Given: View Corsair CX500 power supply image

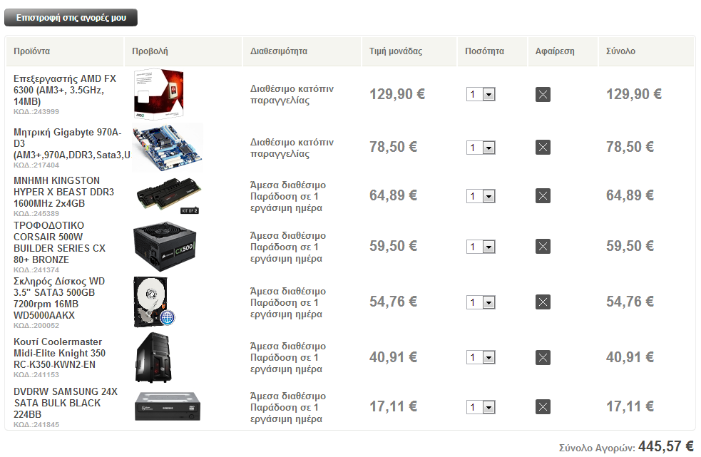Looking at the screenshot, I should pos(165,246).
